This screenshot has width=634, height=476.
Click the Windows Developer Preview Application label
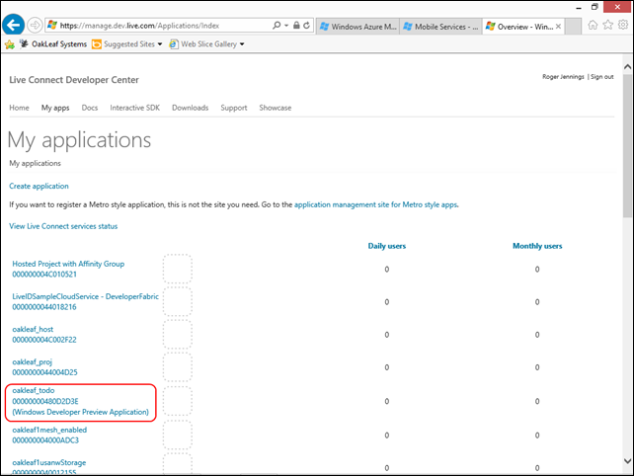(x=80, y=412)
